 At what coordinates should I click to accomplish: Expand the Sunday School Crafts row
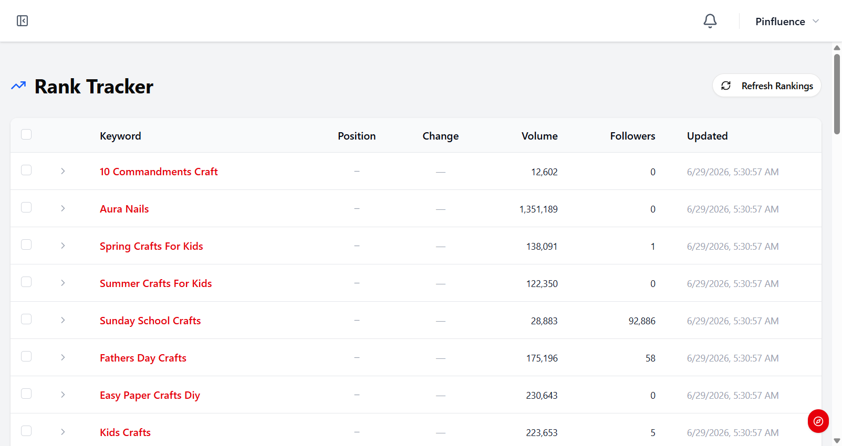pyautogui.click(x=63, y=320)
